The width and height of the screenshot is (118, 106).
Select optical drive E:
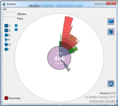click(8, 35)
